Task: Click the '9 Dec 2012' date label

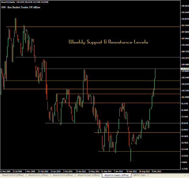Action: [x=156, y=171]
